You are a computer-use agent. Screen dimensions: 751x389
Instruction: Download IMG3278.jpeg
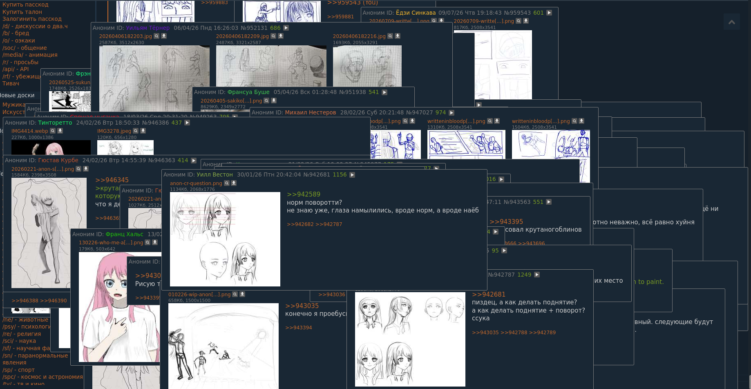pos(143,131)
